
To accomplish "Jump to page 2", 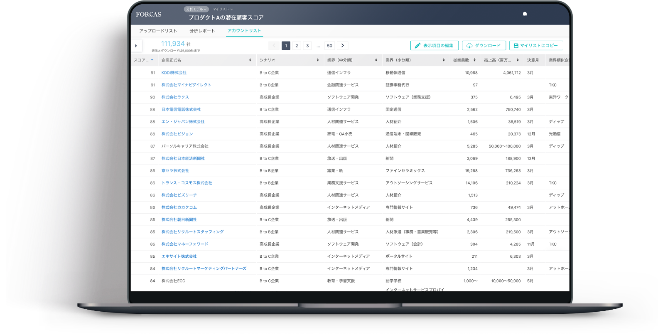I will point(297,46).
